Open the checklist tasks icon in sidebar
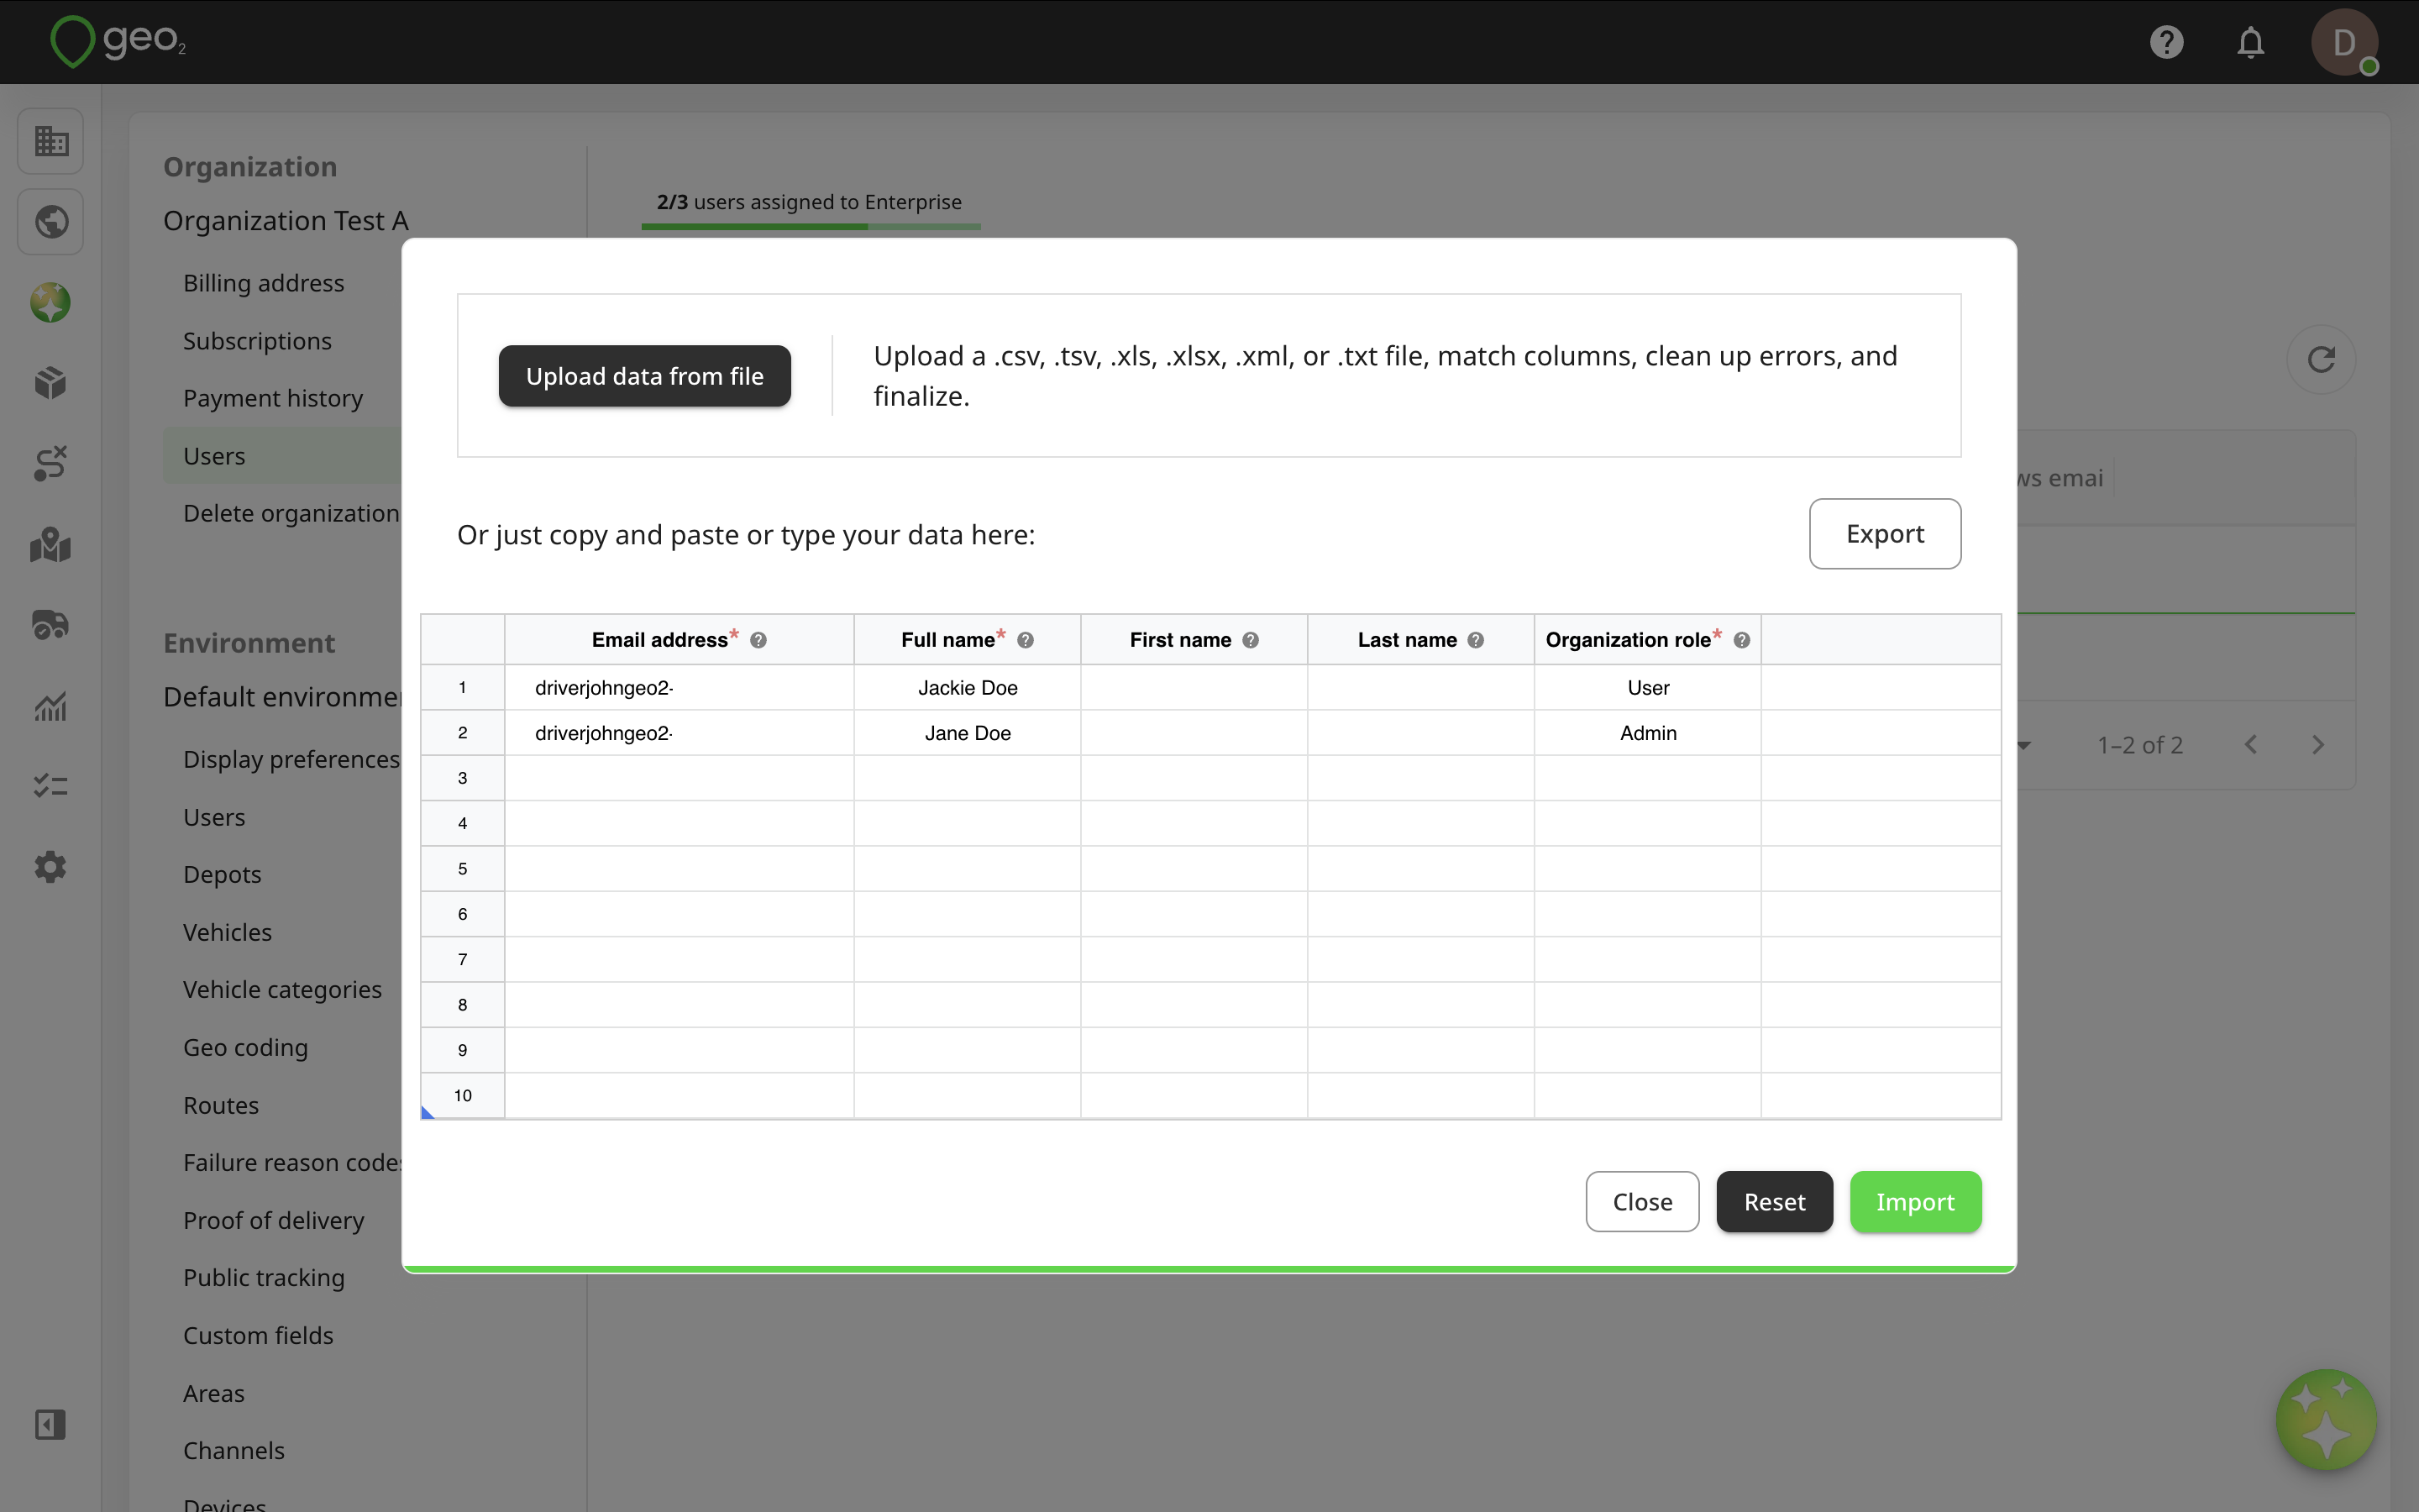Viewport: 2419px width, 1512px height. click(51, 786)
